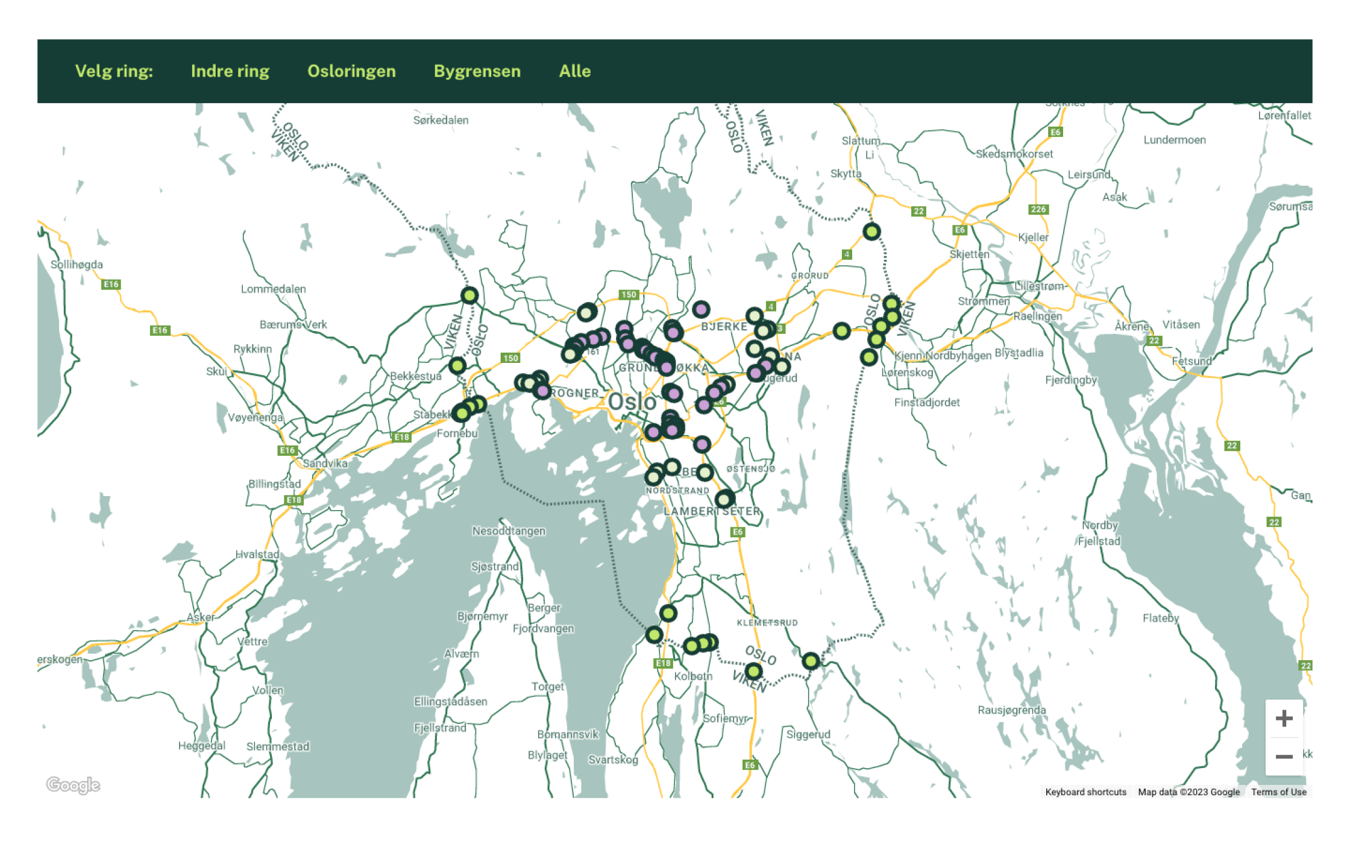
Task: Click the Kolbotn place label
Action: coord(693,676)
